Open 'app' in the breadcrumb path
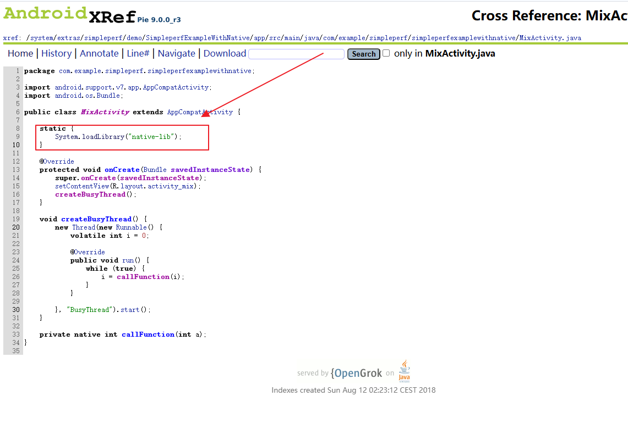This screenshot has height=435, width=628. [260, 38]
